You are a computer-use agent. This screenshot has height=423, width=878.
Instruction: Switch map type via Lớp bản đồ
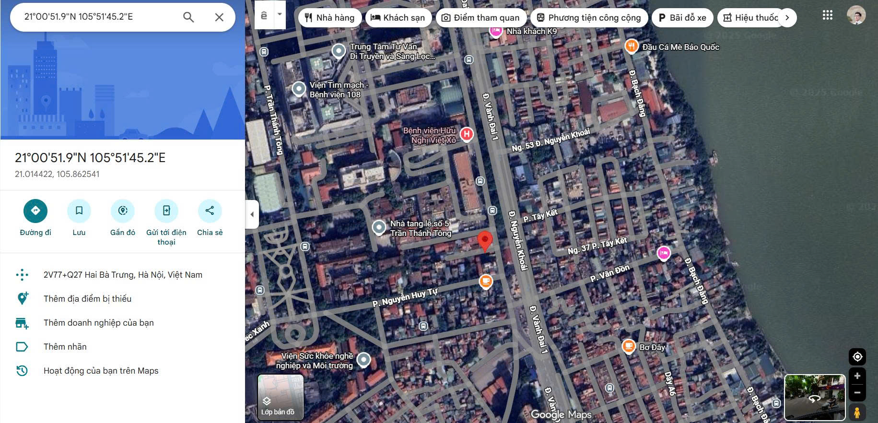pos(281,397)
